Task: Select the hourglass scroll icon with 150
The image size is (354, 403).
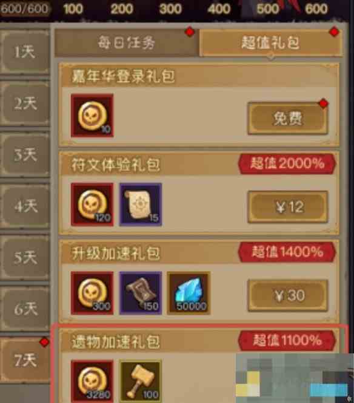Action: [140, 293]
